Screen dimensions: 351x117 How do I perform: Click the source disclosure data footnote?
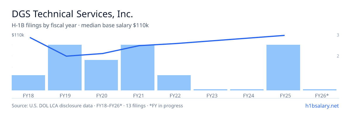97,106
